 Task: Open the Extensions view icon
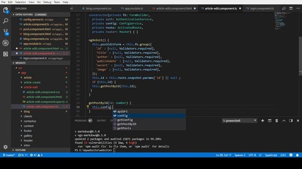click(6, 54)
